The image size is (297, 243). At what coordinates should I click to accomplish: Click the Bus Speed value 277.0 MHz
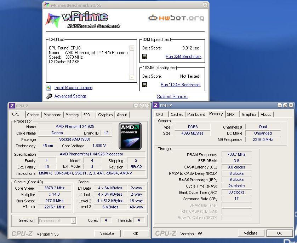pos(55,201)
